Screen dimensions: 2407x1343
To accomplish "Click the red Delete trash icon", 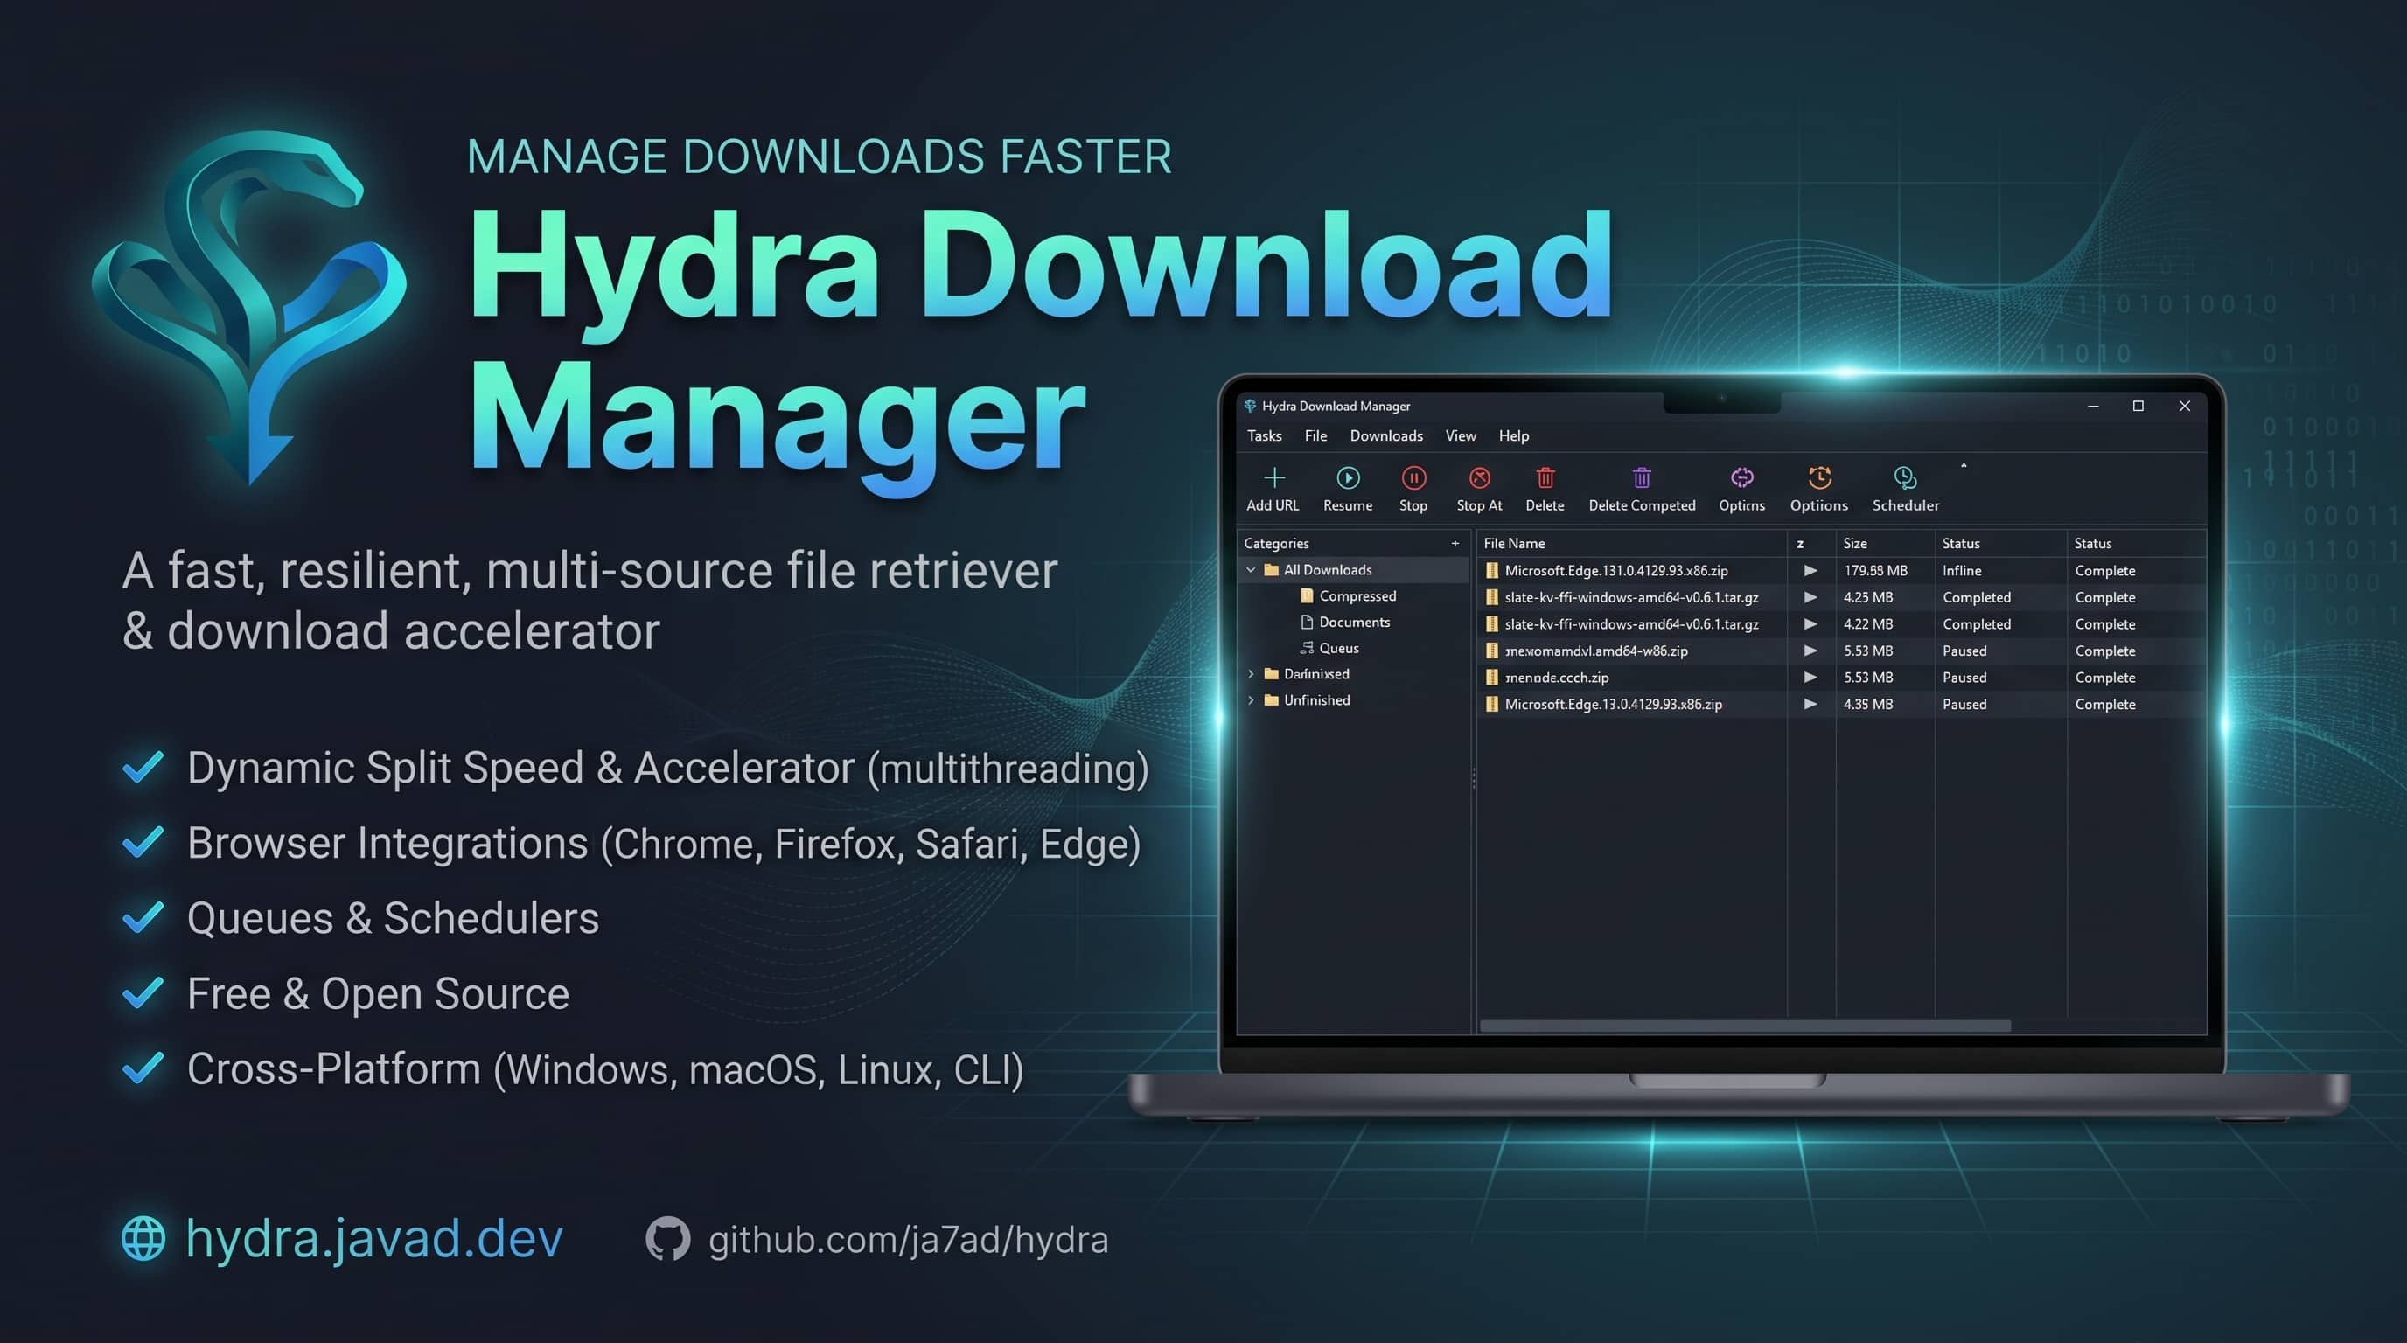I will pyautogui.click(x=1545, y=478).
